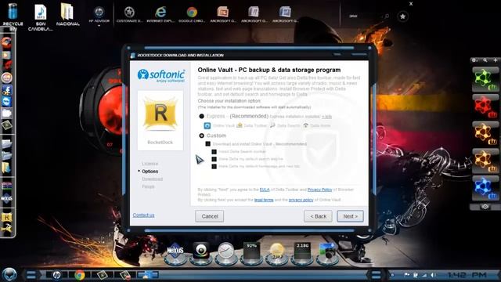Uncheck Make Delta my default search engine

[214, 159]
